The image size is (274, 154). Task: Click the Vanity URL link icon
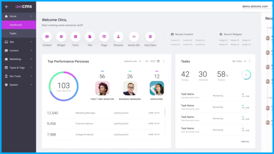134,37
